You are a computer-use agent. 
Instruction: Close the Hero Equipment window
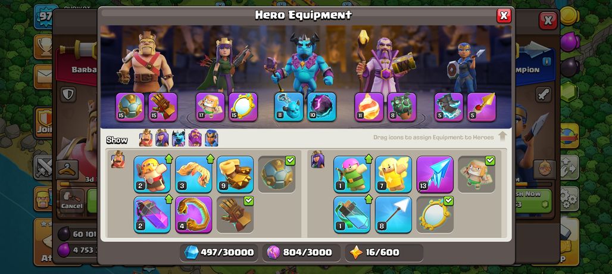[x=504, y=15]
